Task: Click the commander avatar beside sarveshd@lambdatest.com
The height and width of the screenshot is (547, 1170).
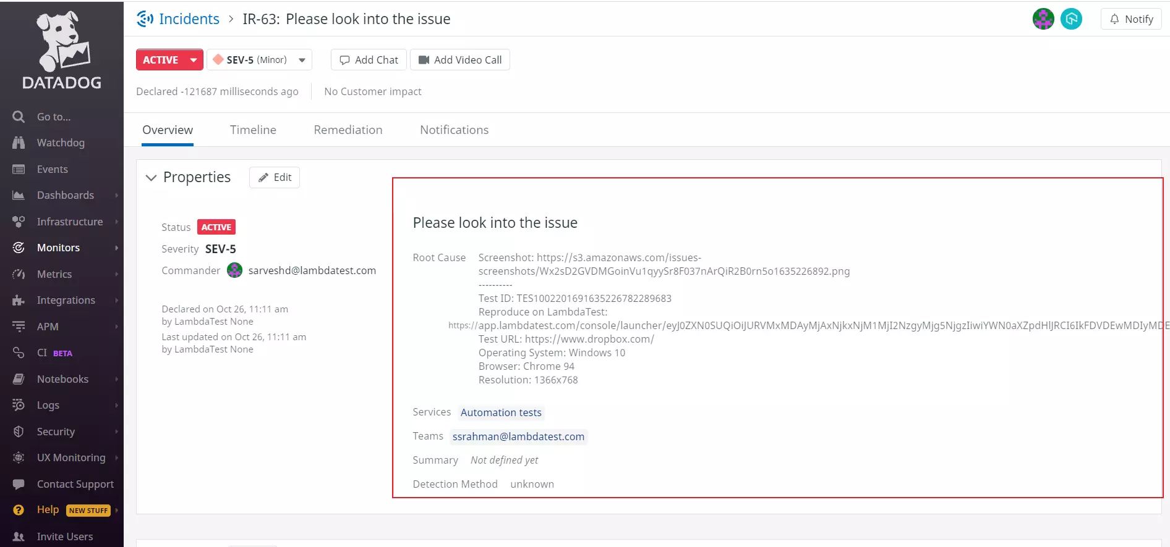Action: (x=234, y=270)
